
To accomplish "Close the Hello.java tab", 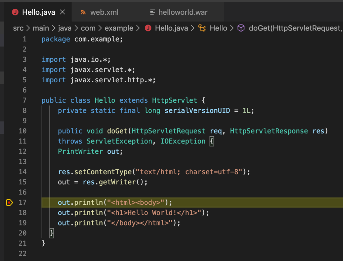I will 62,12.
